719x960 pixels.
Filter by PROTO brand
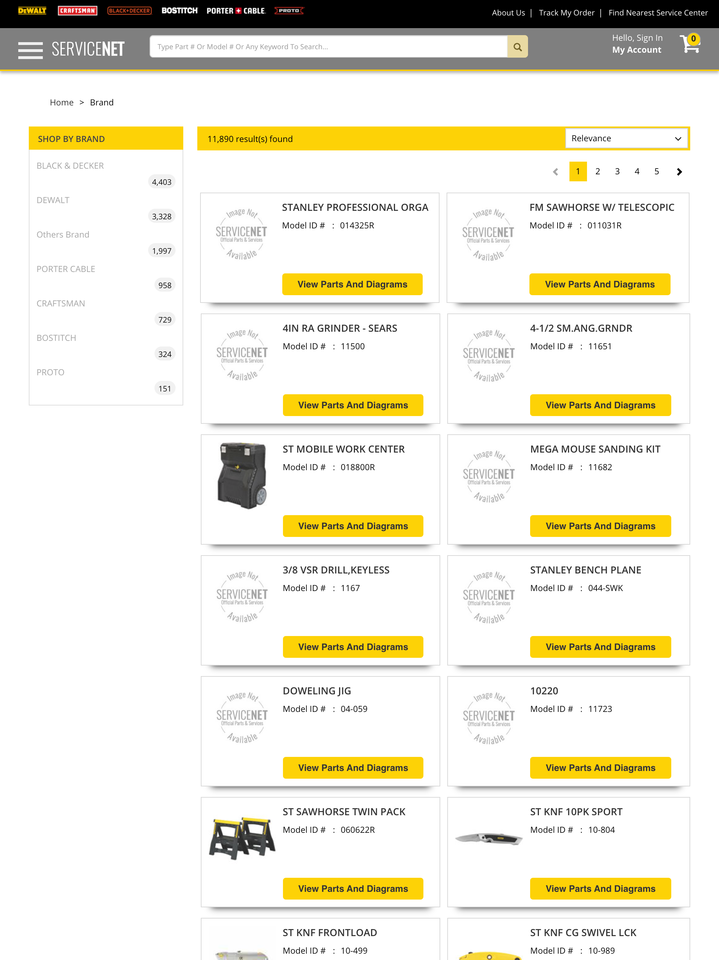50,372
